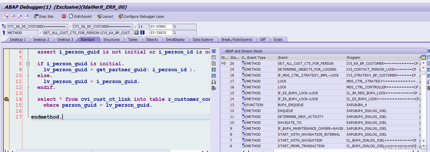Click the line number field showing 14
Viewport: 430px width, 152px height.
click(143, 26)
